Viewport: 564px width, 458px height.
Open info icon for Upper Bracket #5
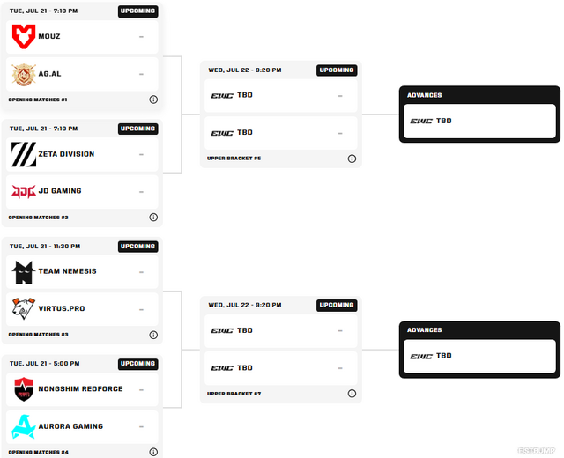352,159
